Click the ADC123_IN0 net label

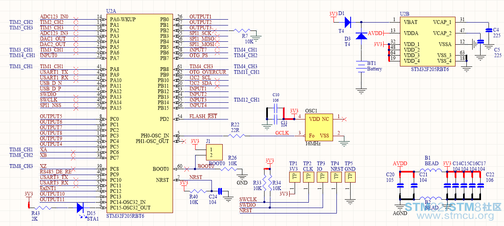54,17
